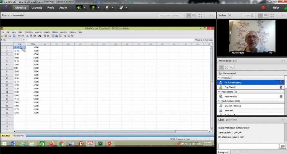Collapse the Hosts (2) group
This screenshot has width=287, height=154.
click(x=219, y=78)
